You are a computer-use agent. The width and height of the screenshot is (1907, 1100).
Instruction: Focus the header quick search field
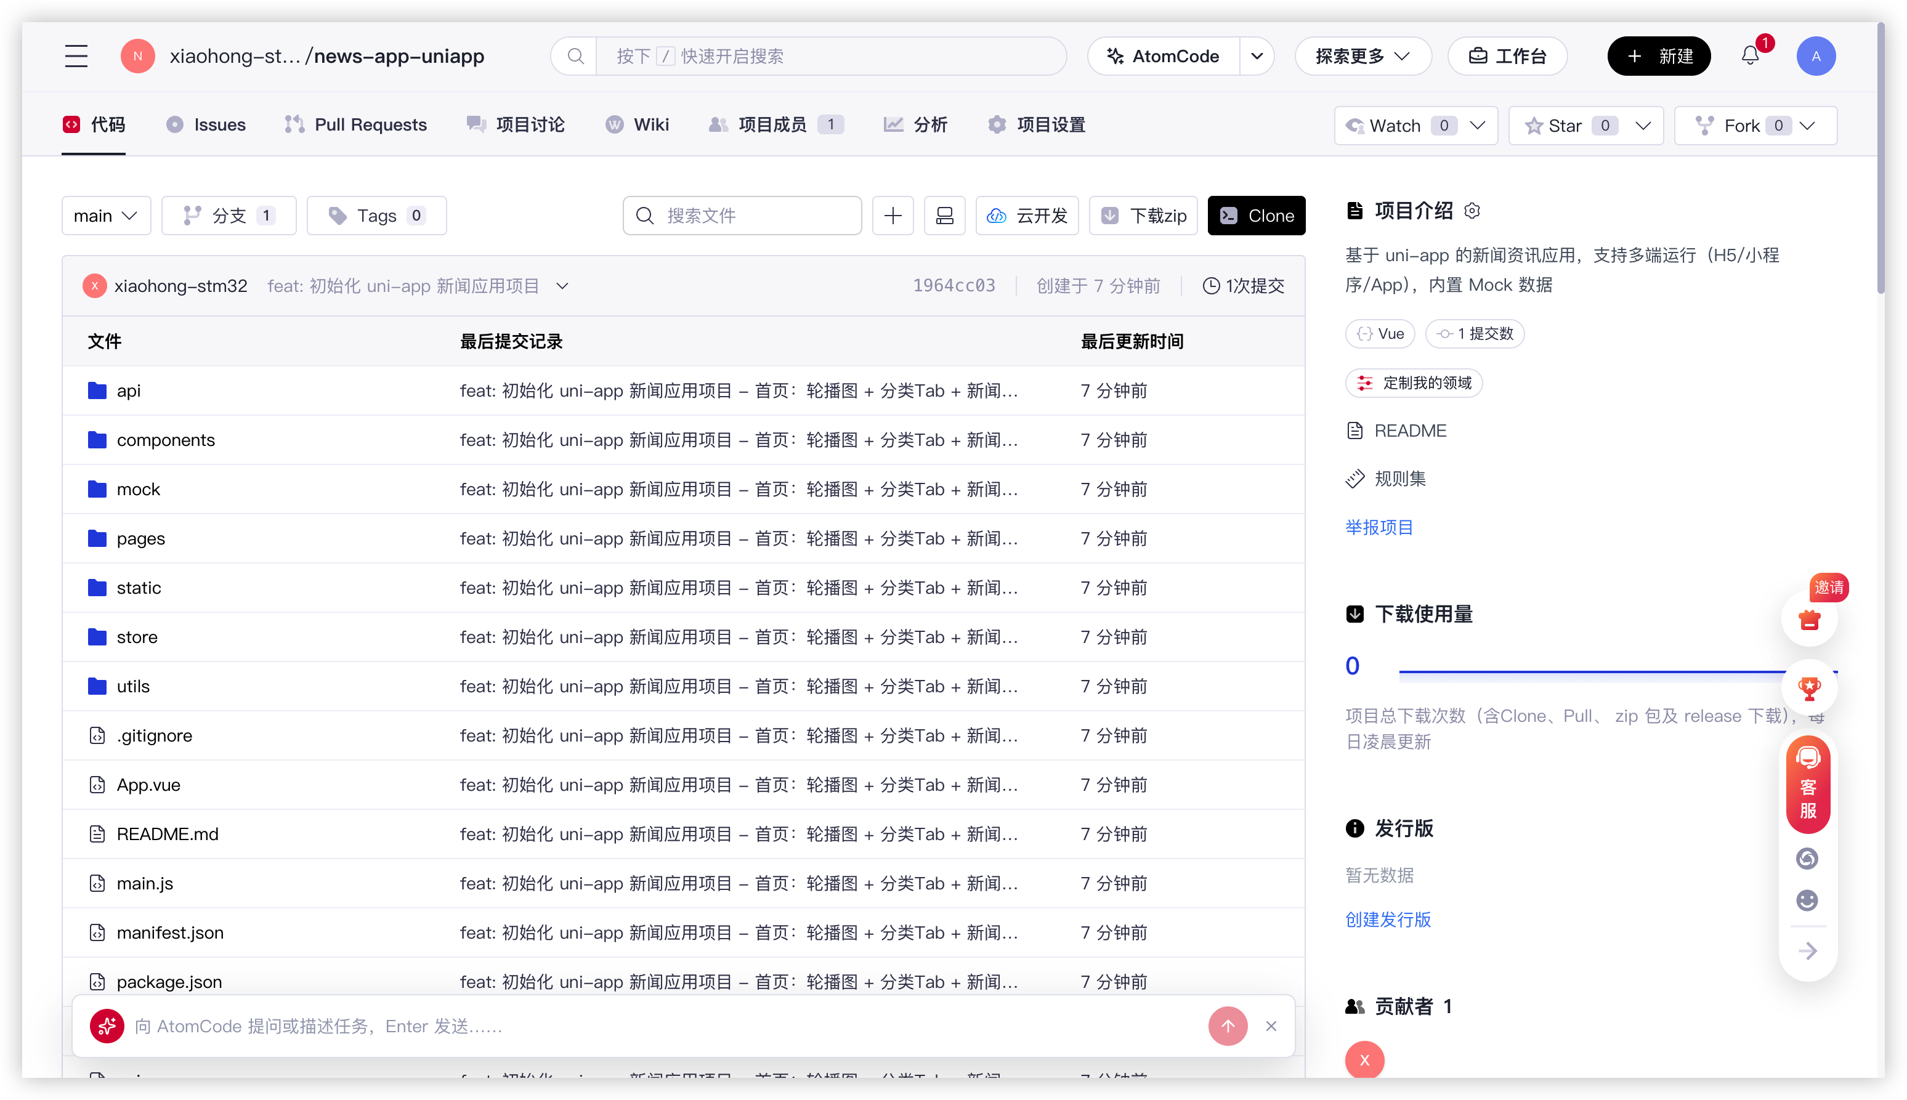tap(831, 56)
